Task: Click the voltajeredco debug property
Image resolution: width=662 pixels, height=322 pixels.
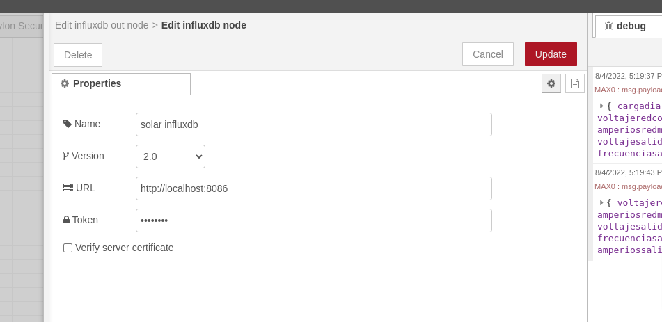Action: tap(629, 118)
